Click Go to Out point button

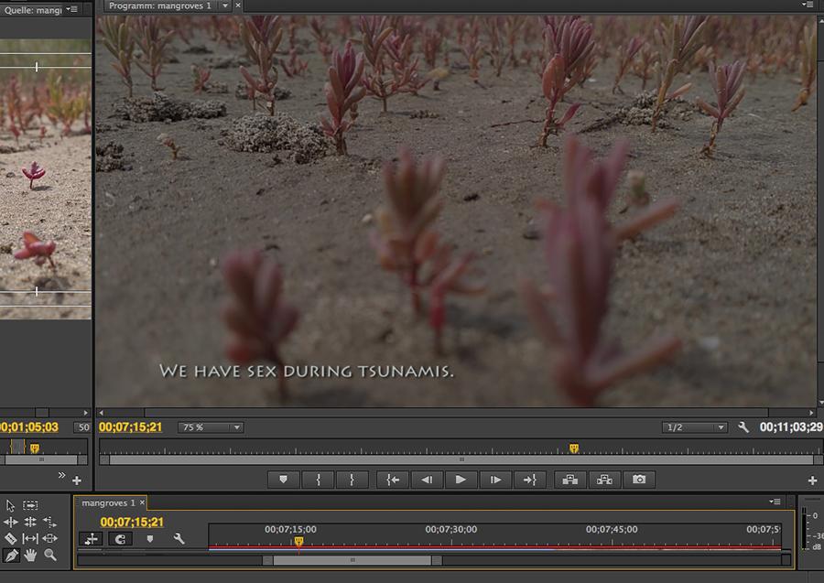click(530, 480)
